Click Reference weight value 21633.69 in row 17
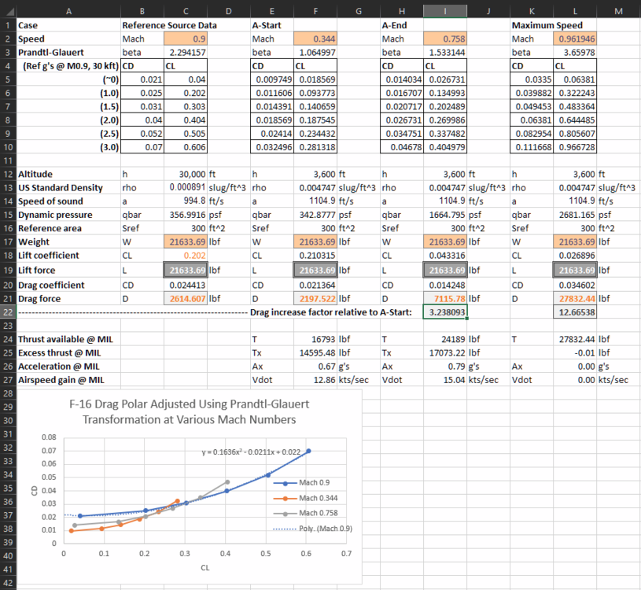Viewport: 641px width, 590px height. point(186,242)
